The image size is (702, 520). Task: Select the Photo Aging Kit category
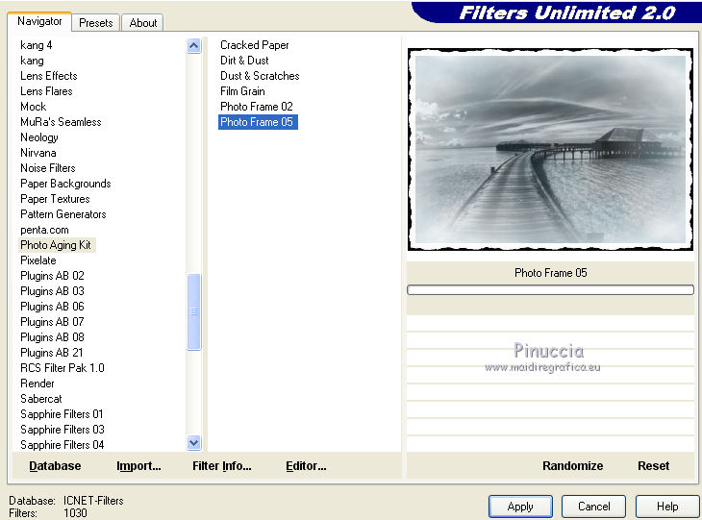pos(56,245)
